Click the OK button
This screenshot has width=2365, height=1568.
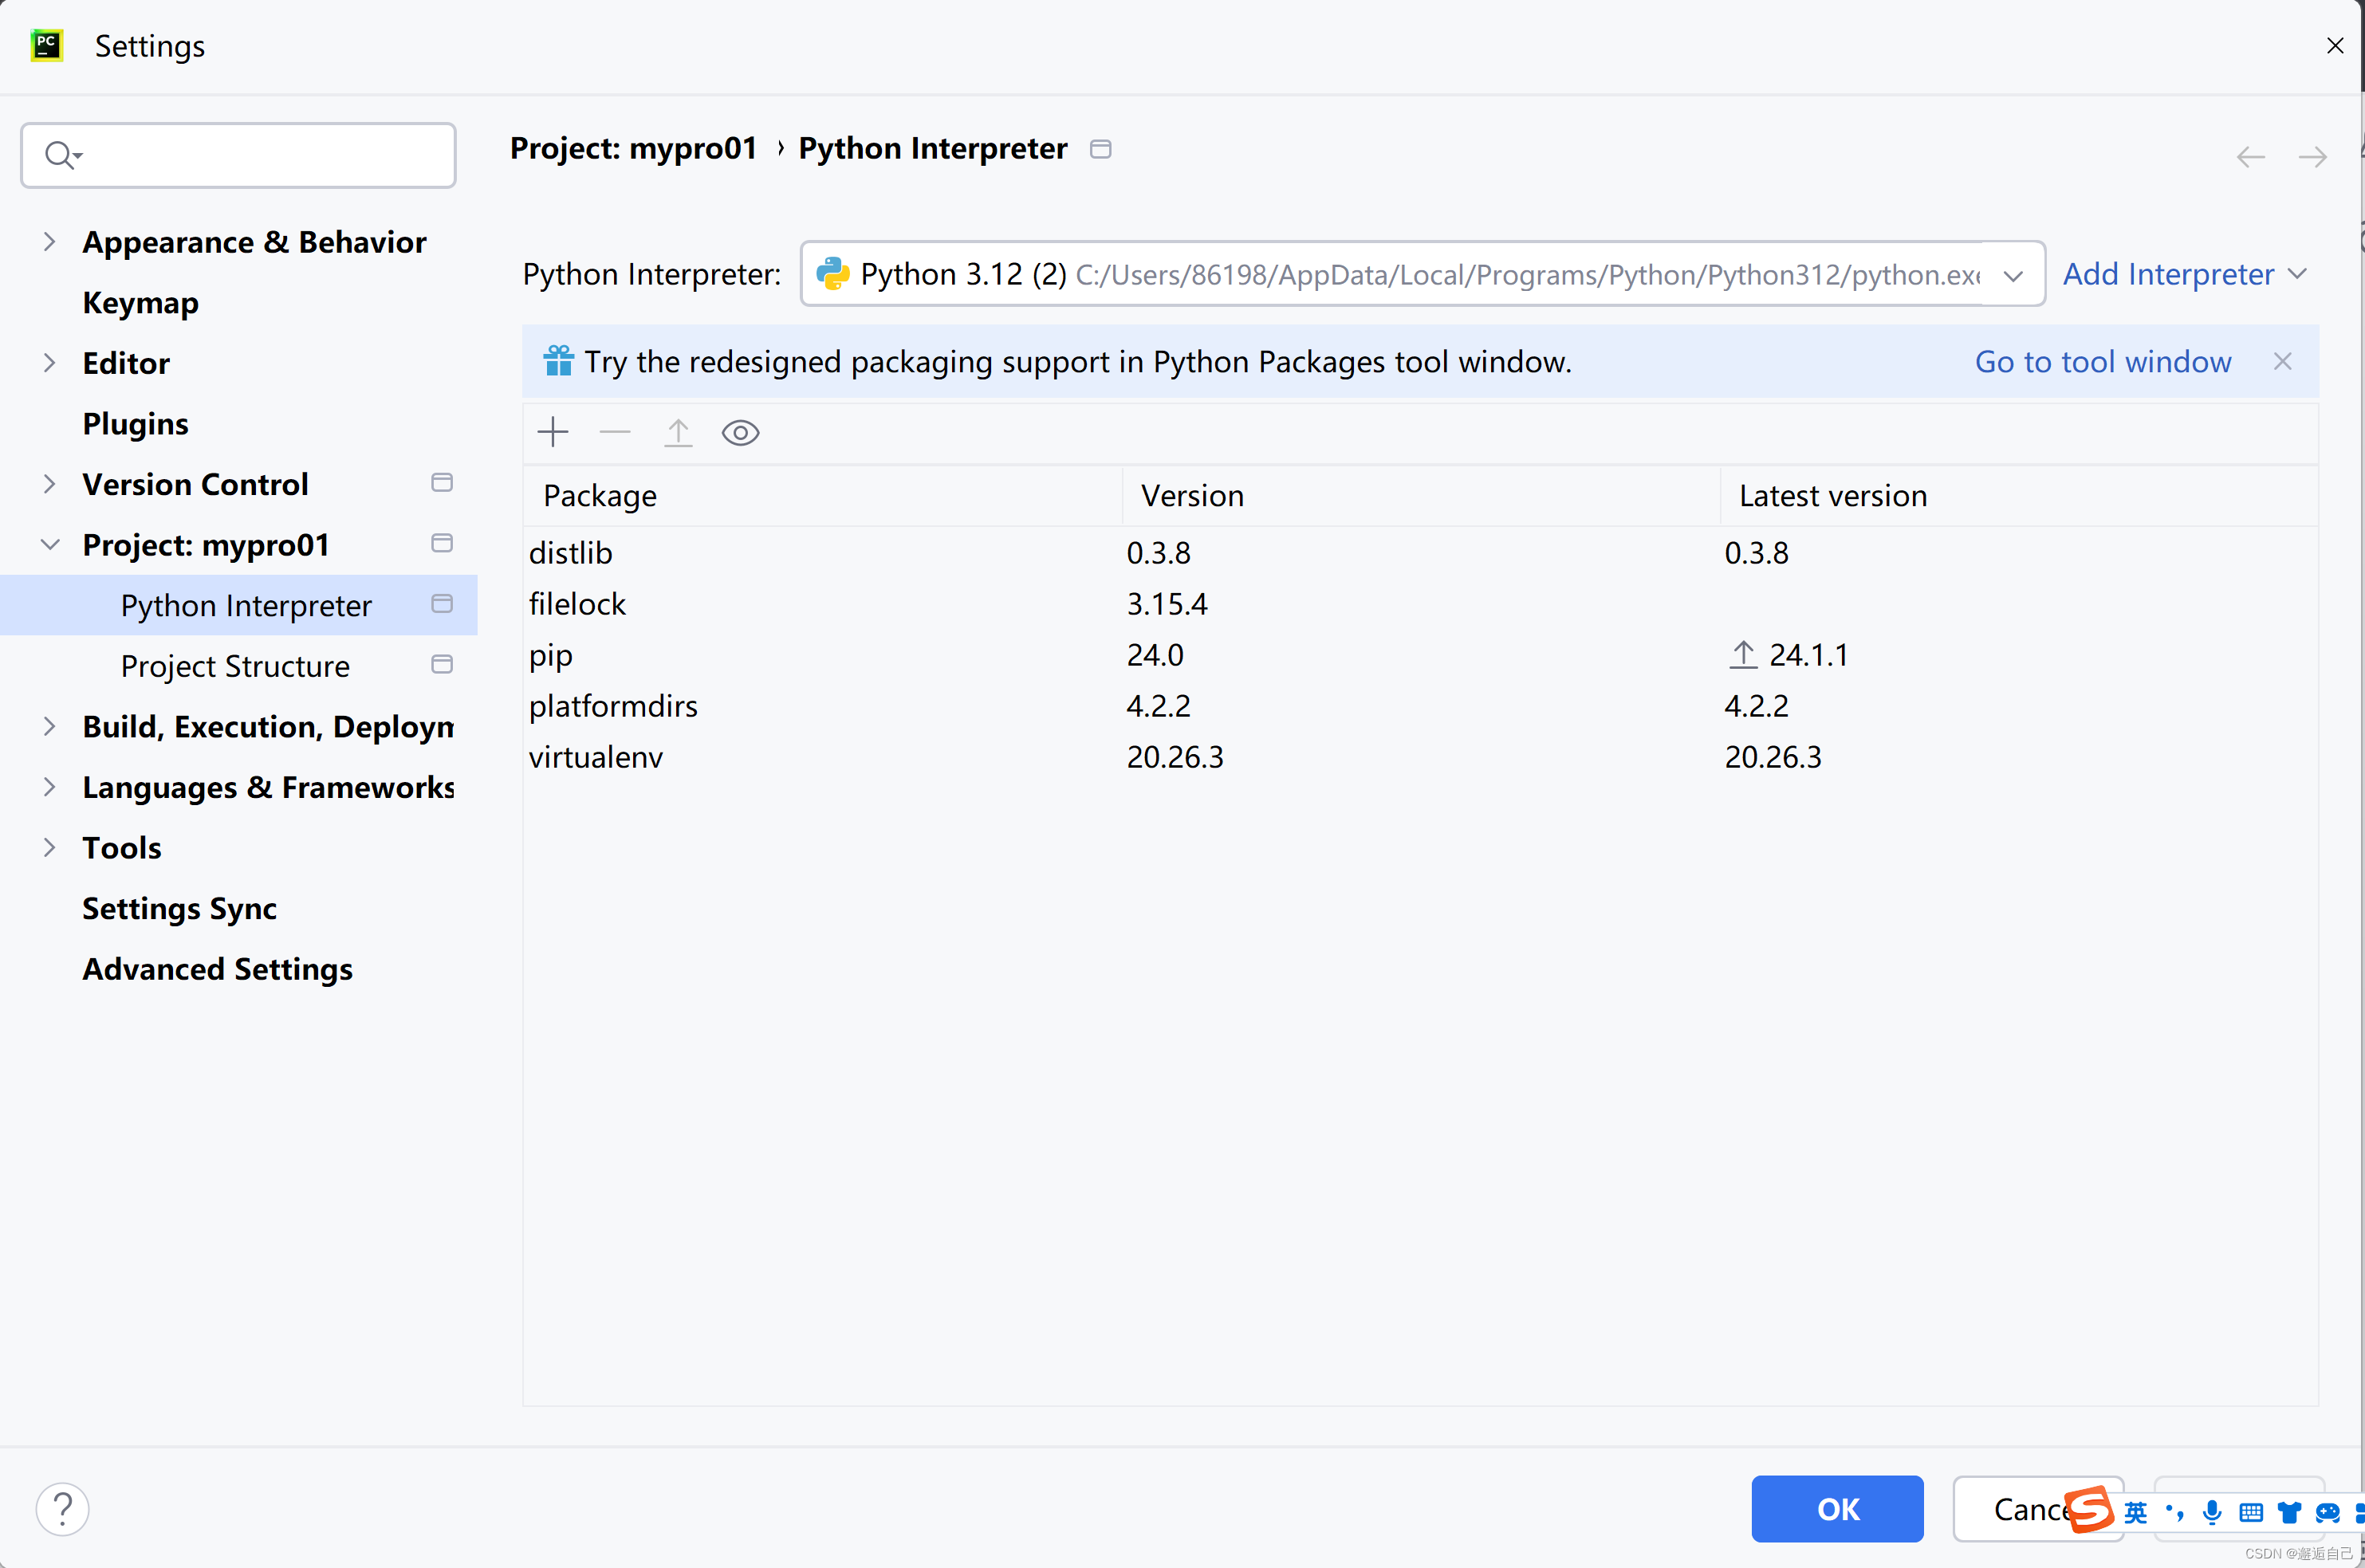(x=1837, y=1509)
